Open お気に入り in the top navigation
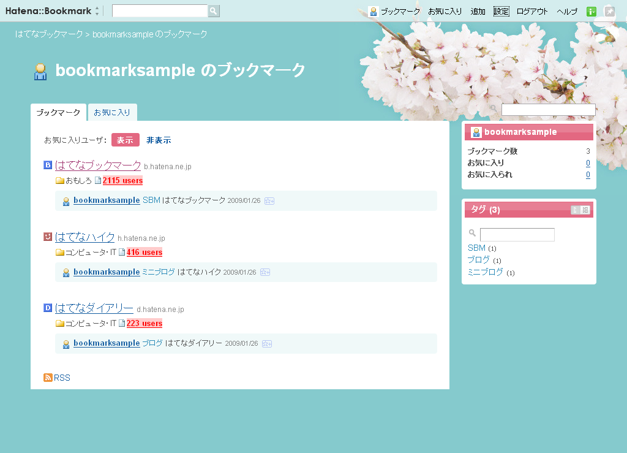The width and height of the screenshot is (627, 453). 445,12
